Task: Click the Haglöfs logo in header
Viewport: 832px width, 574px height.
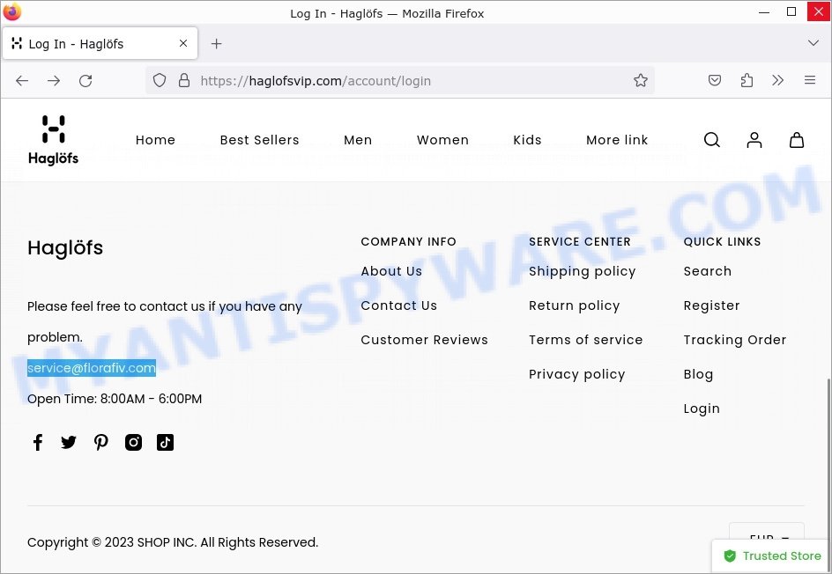Action: coord(53,141)
